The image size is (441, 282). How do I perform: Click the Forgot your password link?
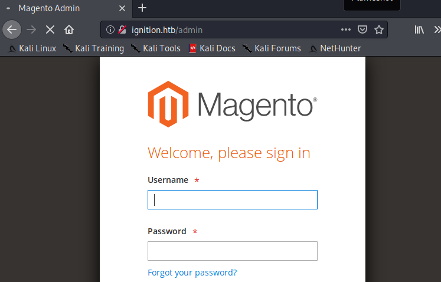pyautogui.click(x=192, y=273)
